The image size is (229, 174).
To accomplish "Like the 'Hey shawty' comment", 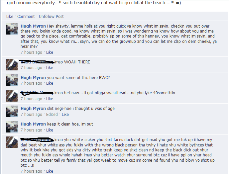I will [x=50, y=52].
